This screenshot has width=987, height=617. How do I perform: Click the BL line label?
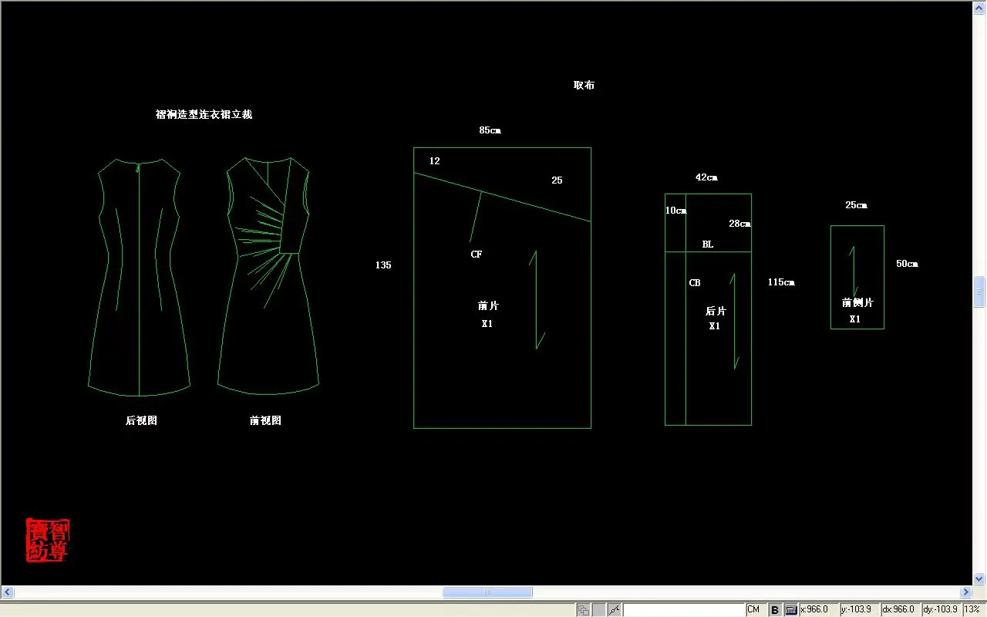[708, 244]
